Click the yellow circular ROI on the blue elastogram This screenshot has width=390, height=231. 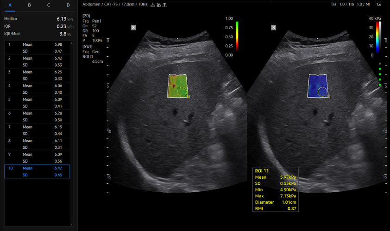click(322, 92)
